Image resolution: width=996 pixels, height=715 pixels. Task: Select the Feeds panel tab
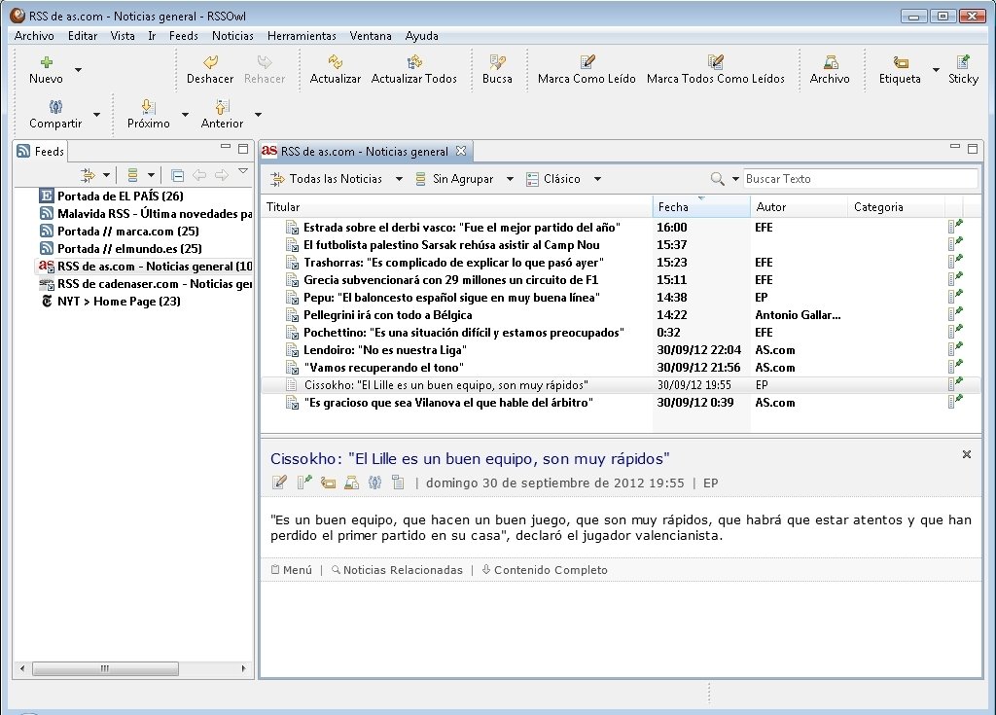coord(41,151)
